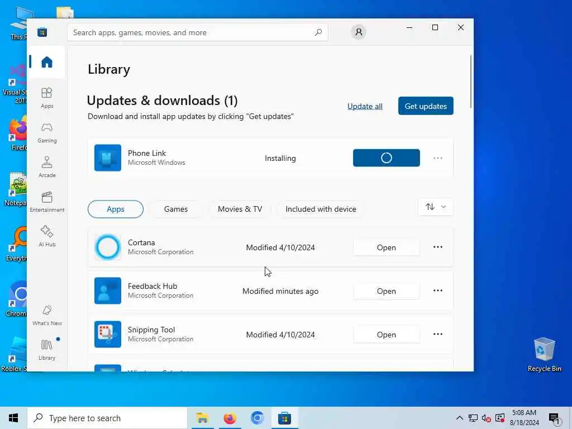This screenshot has width=572, height=429.
Task: Open What's New in sidebar
Action: 47,315
